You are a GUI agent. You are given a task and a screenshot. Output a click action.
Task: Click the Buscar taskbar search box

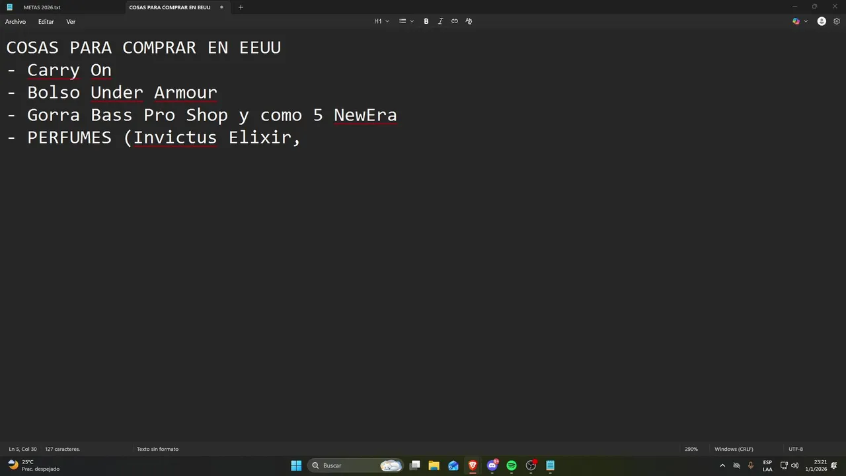[x=356, y=465]
